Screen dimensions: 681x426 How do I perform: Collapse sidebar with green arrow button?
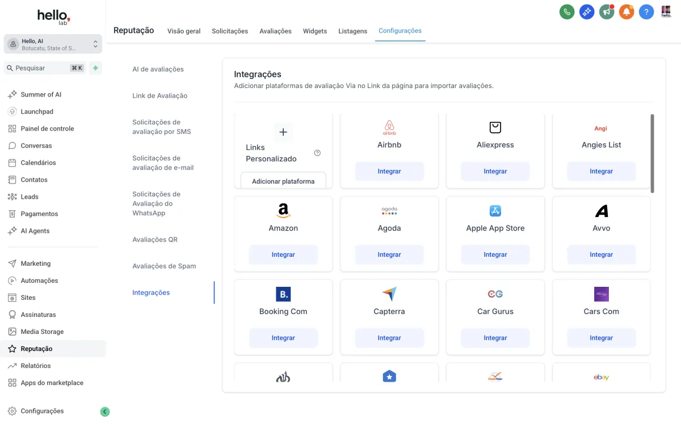[x=105, y=412]
